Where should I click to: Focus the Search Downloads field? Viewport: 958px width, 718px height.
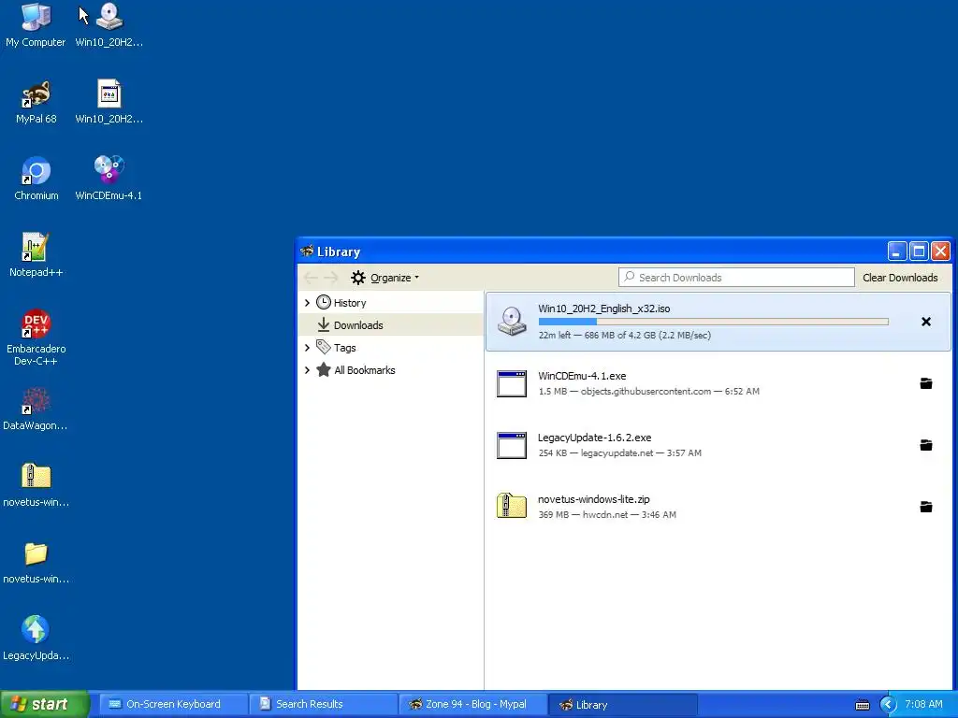pyautogui.click(x=736, y=277)
